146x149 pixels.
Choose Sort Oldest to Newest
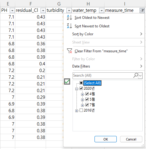click(x=104, y=18)
